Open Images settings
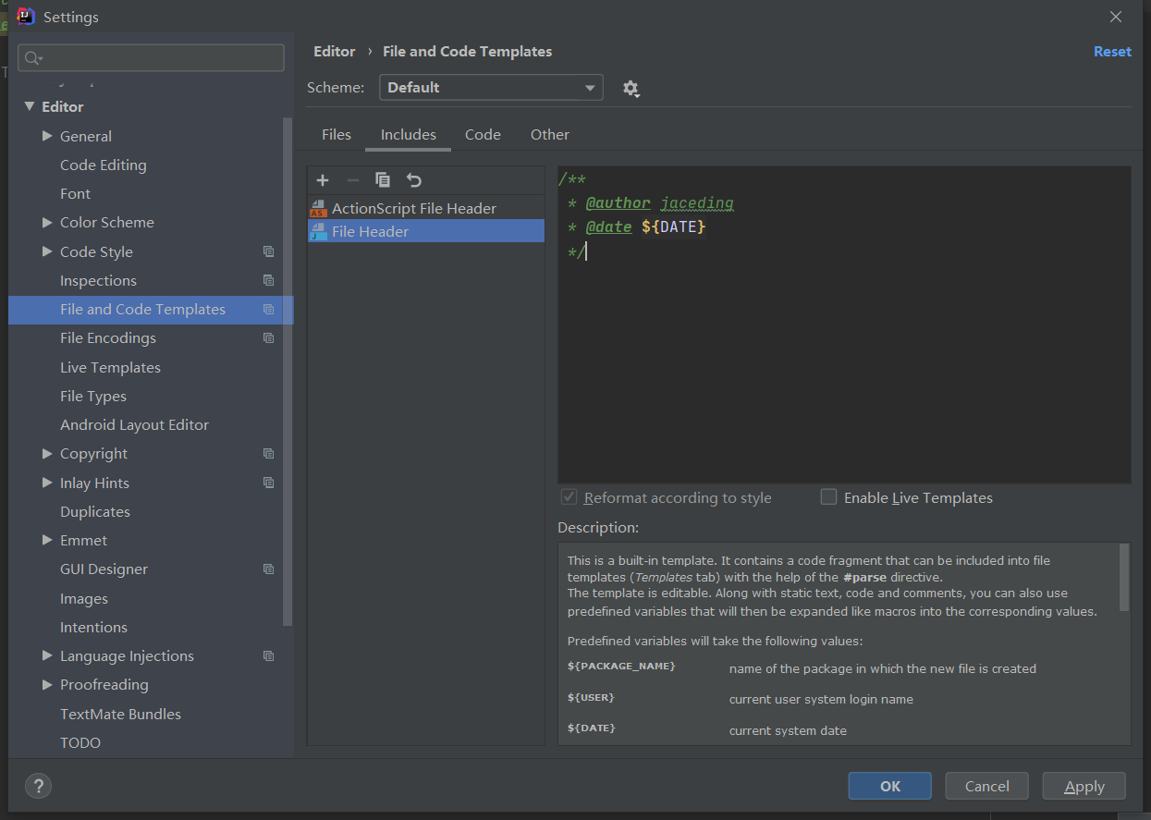The width and height of the screenshot is (1151, 820). point(84,599)
